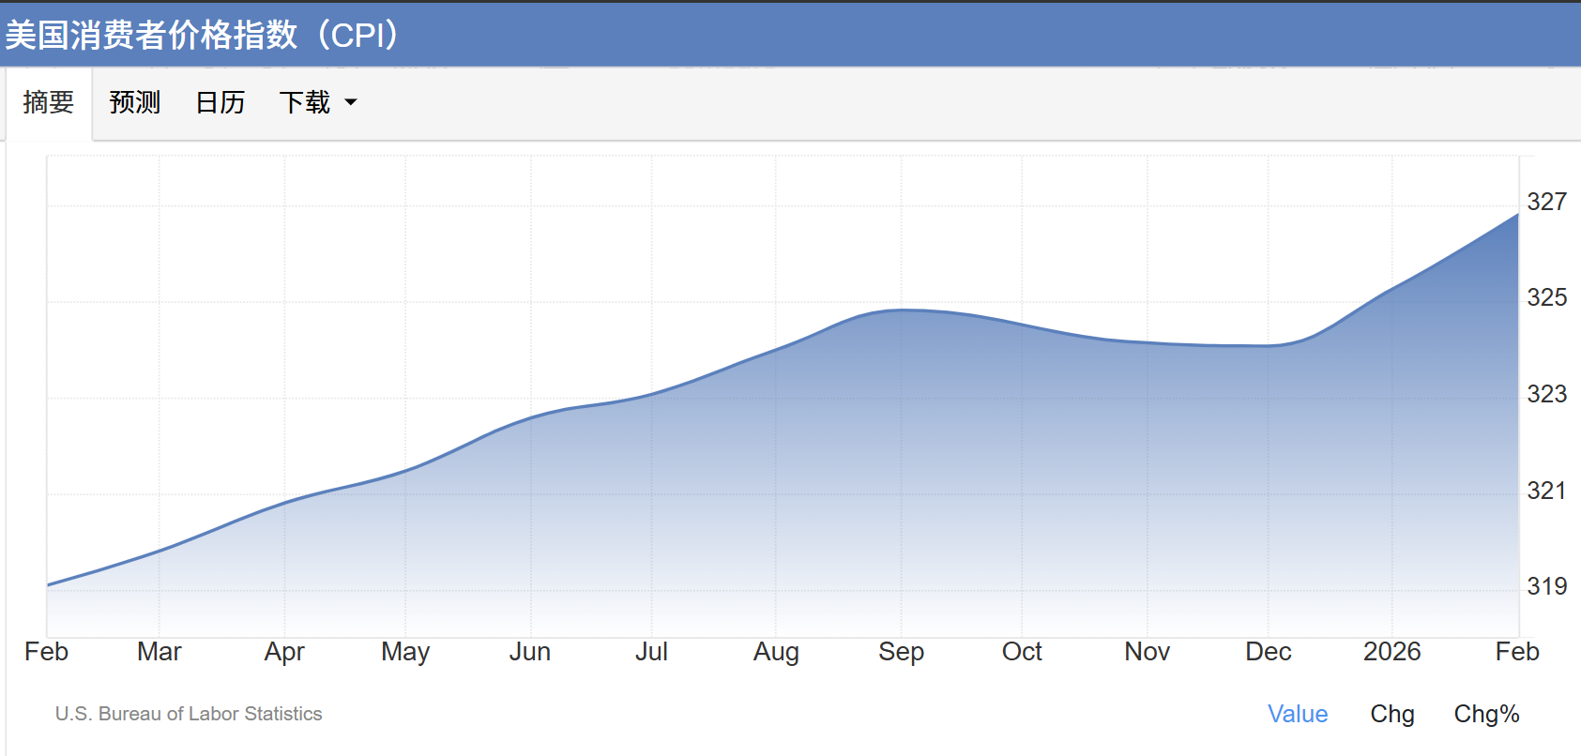Expand the 下载 download dropdown
The height and width of the screenshot is (756, 1581).
click(306, 102)
